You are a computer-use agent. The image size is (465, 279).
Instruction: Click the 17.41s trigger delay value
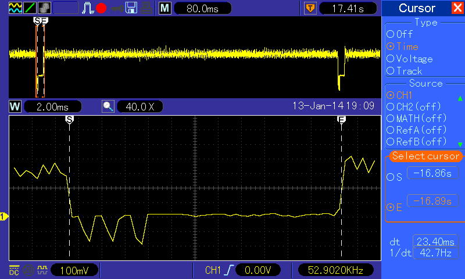click(348, 8)
